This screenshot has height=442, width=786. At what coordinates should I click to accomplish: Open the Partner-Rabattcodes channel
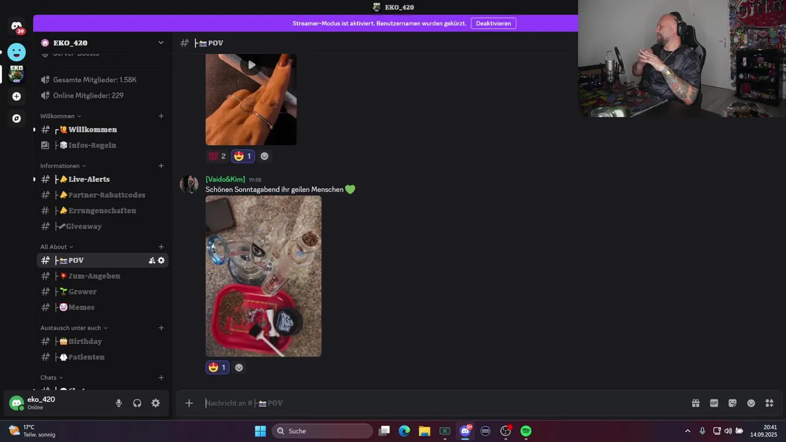[x=103, y=195]
